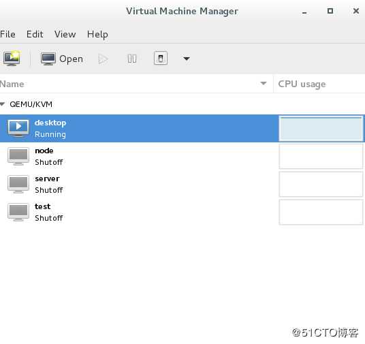365x344 pixels.
Task: Open the Edit menu
Action: [x=35, y=34]
